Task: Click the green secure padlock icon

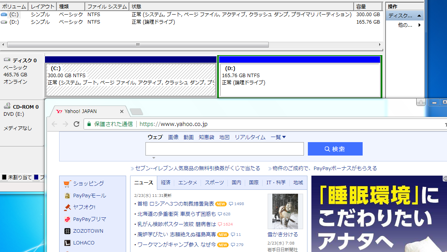Action: point(89,124)
